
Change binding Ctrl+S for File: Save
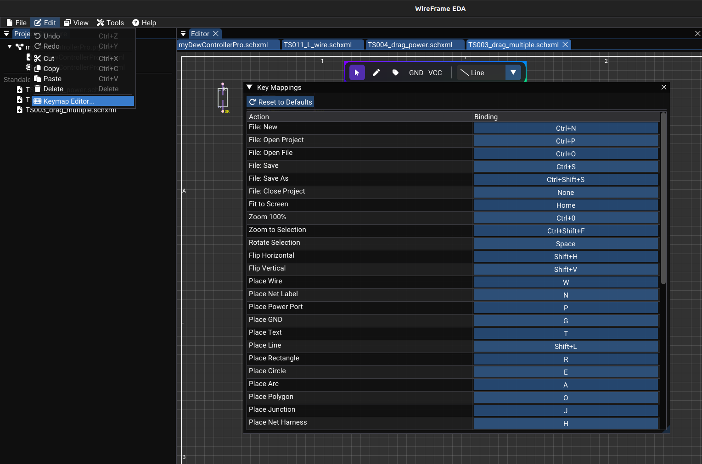tap(566, 167)
